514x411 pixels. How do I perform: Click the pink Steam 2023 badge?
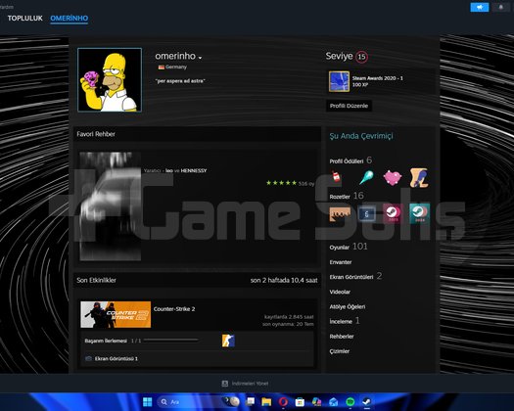click(x=393, y=213)
